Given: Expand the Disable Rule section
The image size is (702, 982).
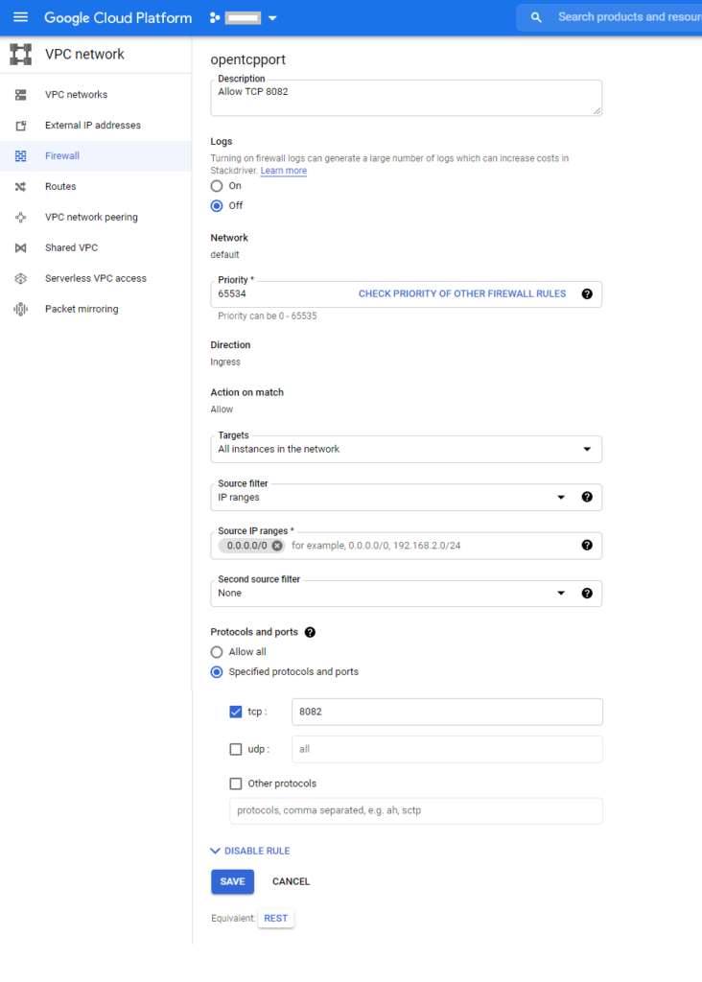Looking at the screenshot, I should 250,851.
